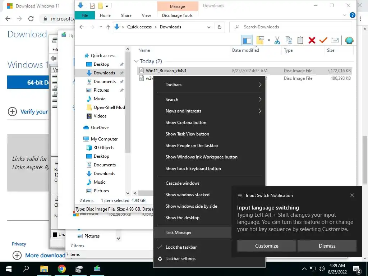Open the Classic Explorer shell settings icon

pyautogui.click(x=349, y=40)
